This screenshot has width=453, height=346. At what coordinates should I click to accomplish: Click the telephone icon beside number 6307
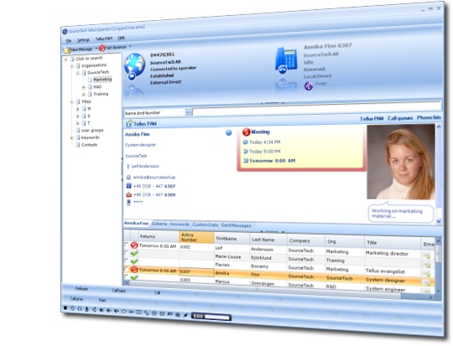click(x=129, y=186)
